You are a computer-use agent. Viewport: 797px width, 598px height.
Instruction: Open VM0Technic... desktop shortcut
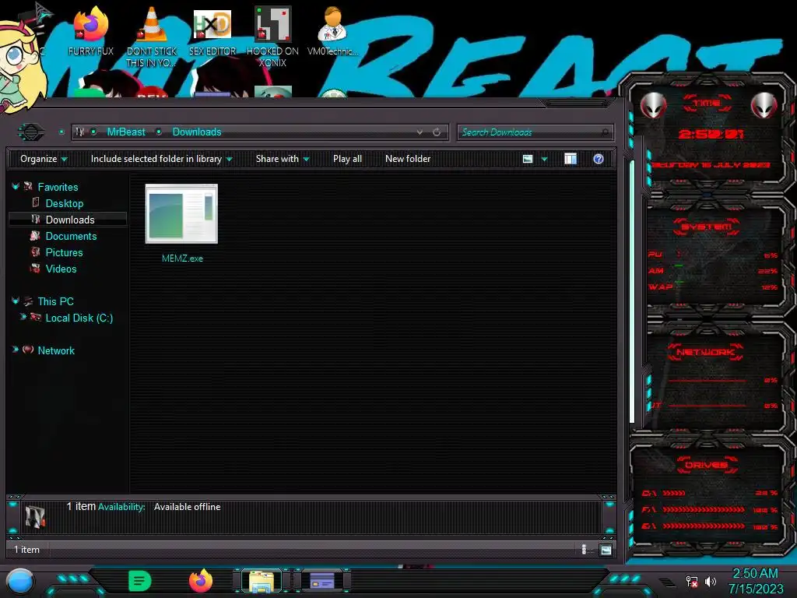pos(332,31)
